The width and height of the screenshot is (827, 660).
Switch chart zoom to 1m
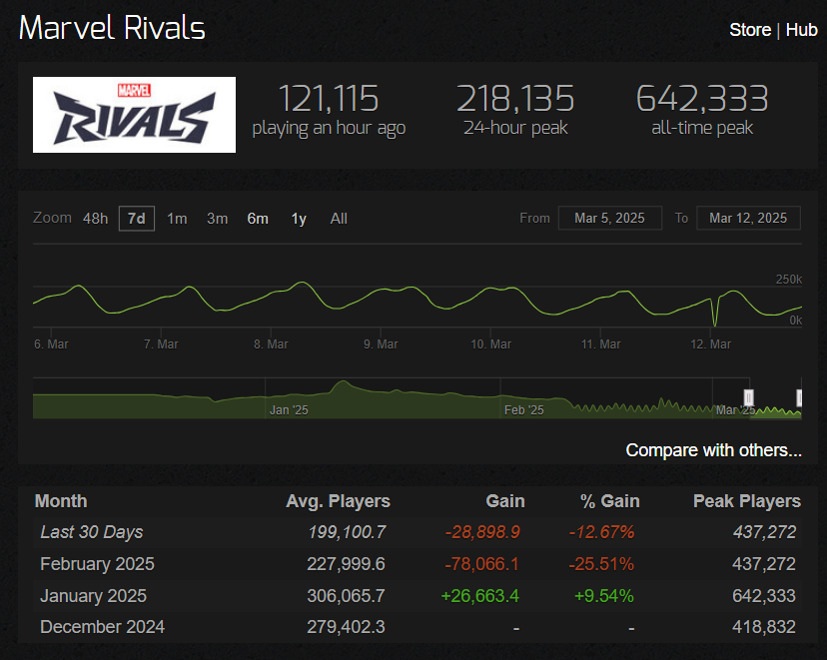177,219
